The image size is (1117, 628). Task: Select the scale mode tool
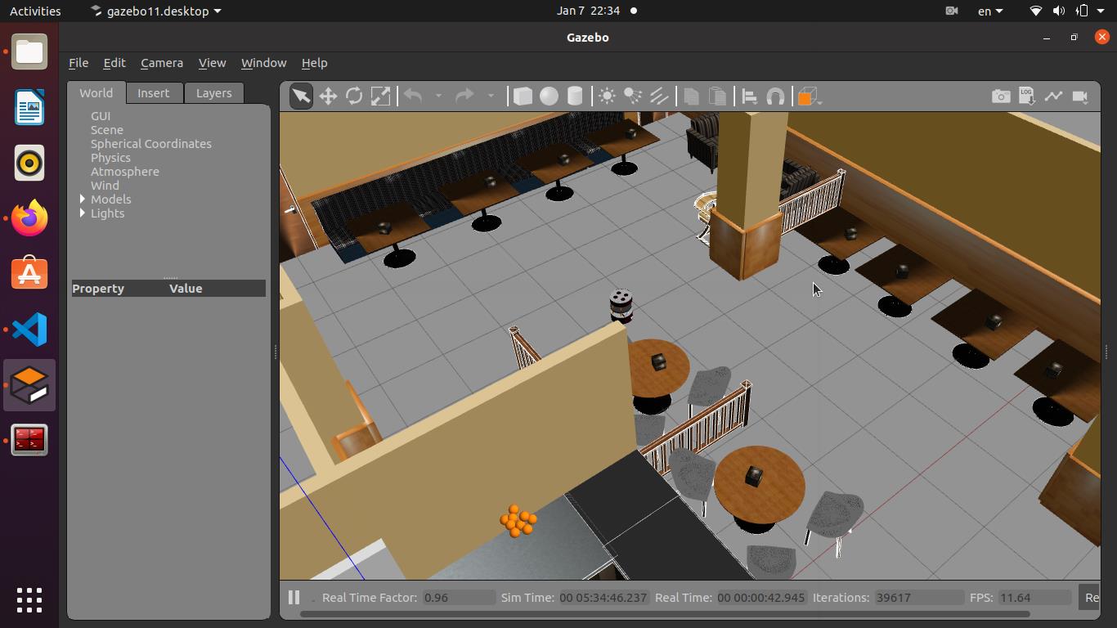tap(380, 96)
